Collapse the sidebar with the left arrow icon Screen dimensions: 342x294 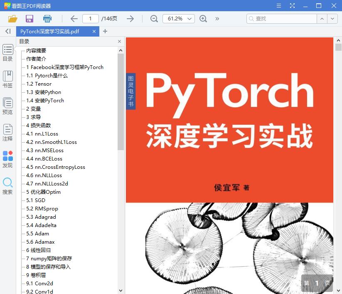pos(8,31)
